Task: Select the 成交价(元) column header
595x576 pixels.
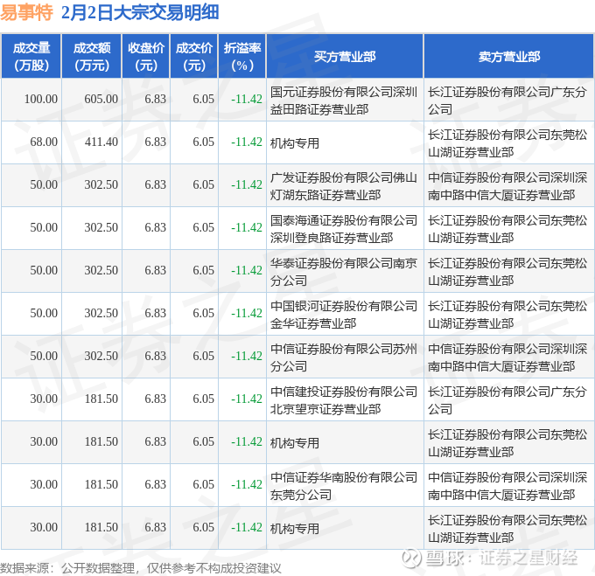Action: [x=194, y=57]
